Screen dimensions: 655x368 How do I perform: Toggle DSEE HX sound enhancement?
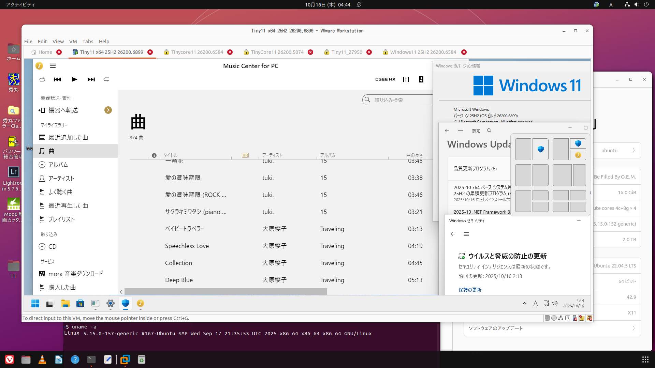(x=385, y=79)
